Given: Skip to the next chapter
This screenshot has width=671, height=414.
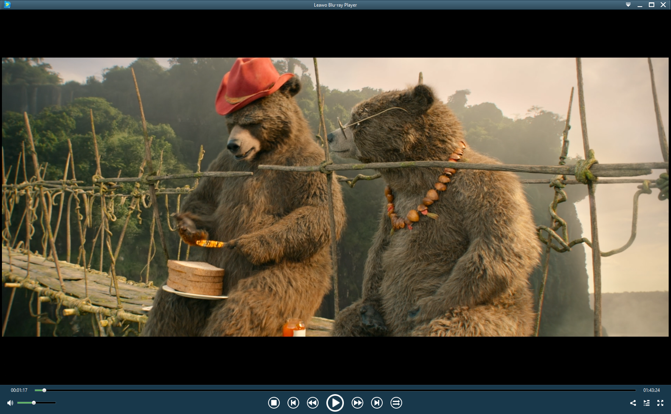Looking at the screenshot, I should [377, 403].
